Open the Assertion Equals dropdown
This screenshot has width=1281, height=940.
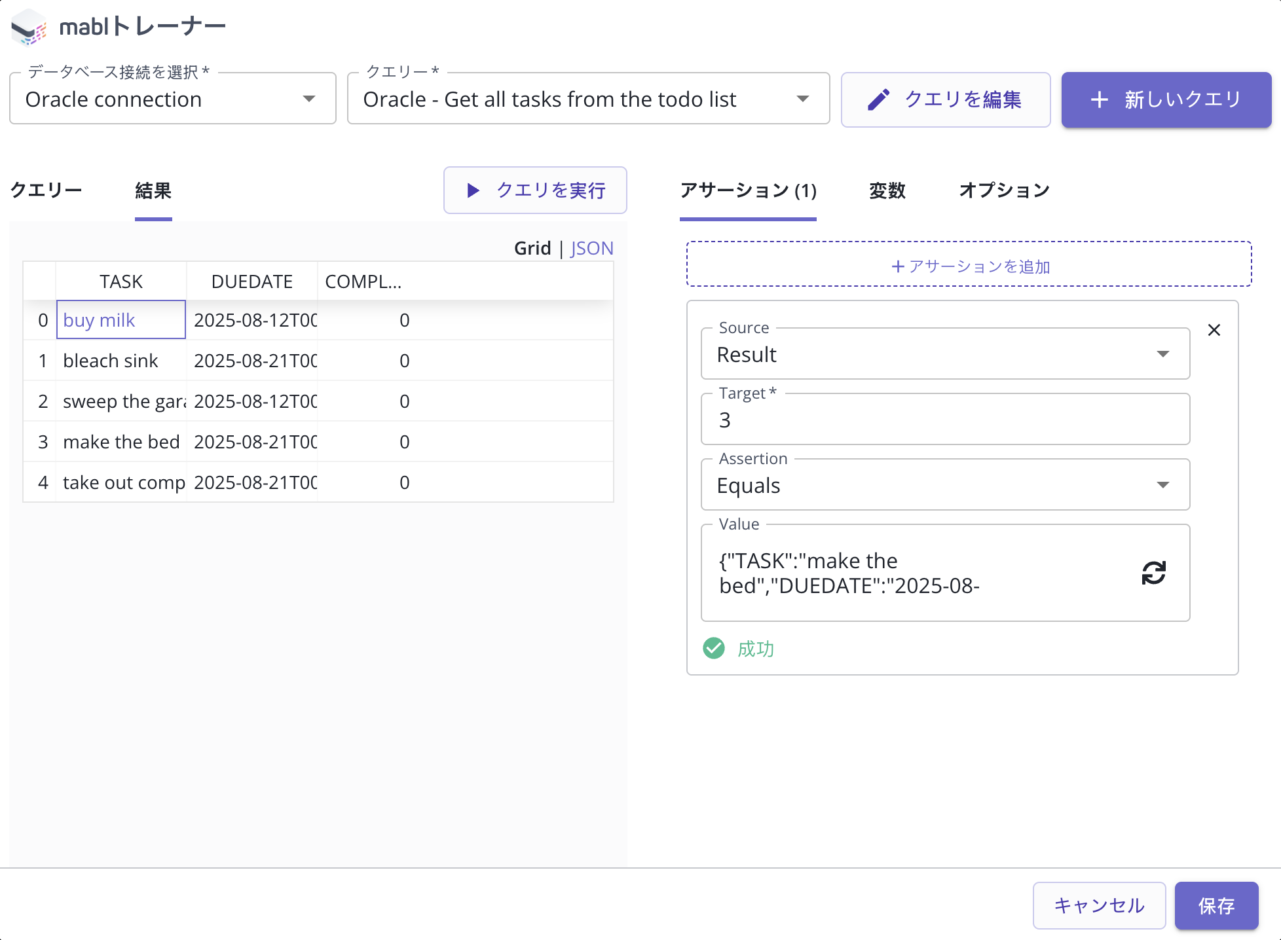tap(944, 485)
